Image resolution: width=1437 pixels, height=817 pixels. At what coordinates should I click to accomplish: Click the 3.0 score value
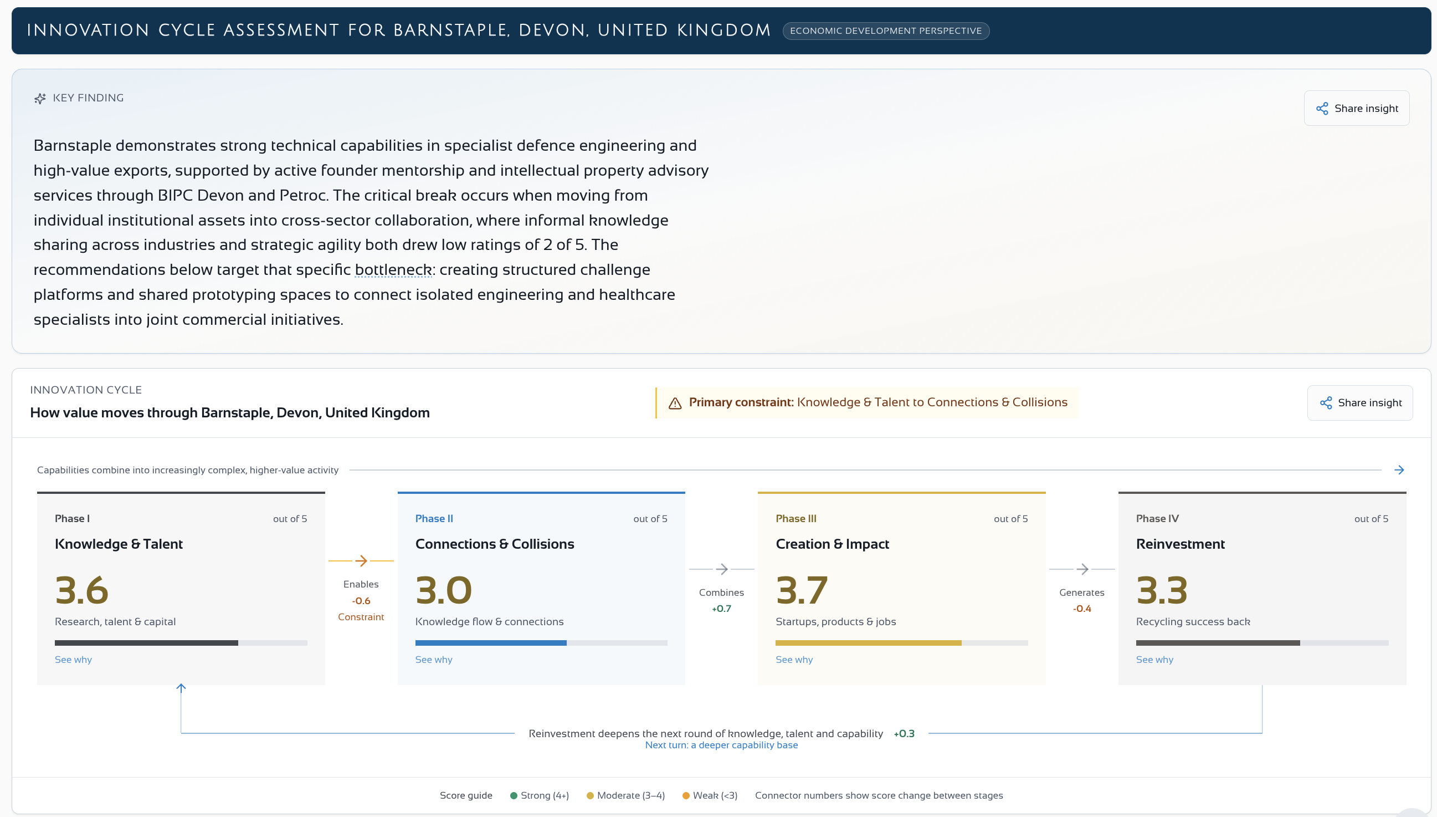pyautogui.click(x=444, y=590)
